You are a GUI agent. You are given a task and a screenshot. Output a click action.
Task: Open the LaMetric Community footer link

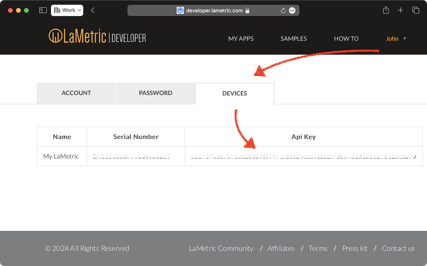(221, 249)
